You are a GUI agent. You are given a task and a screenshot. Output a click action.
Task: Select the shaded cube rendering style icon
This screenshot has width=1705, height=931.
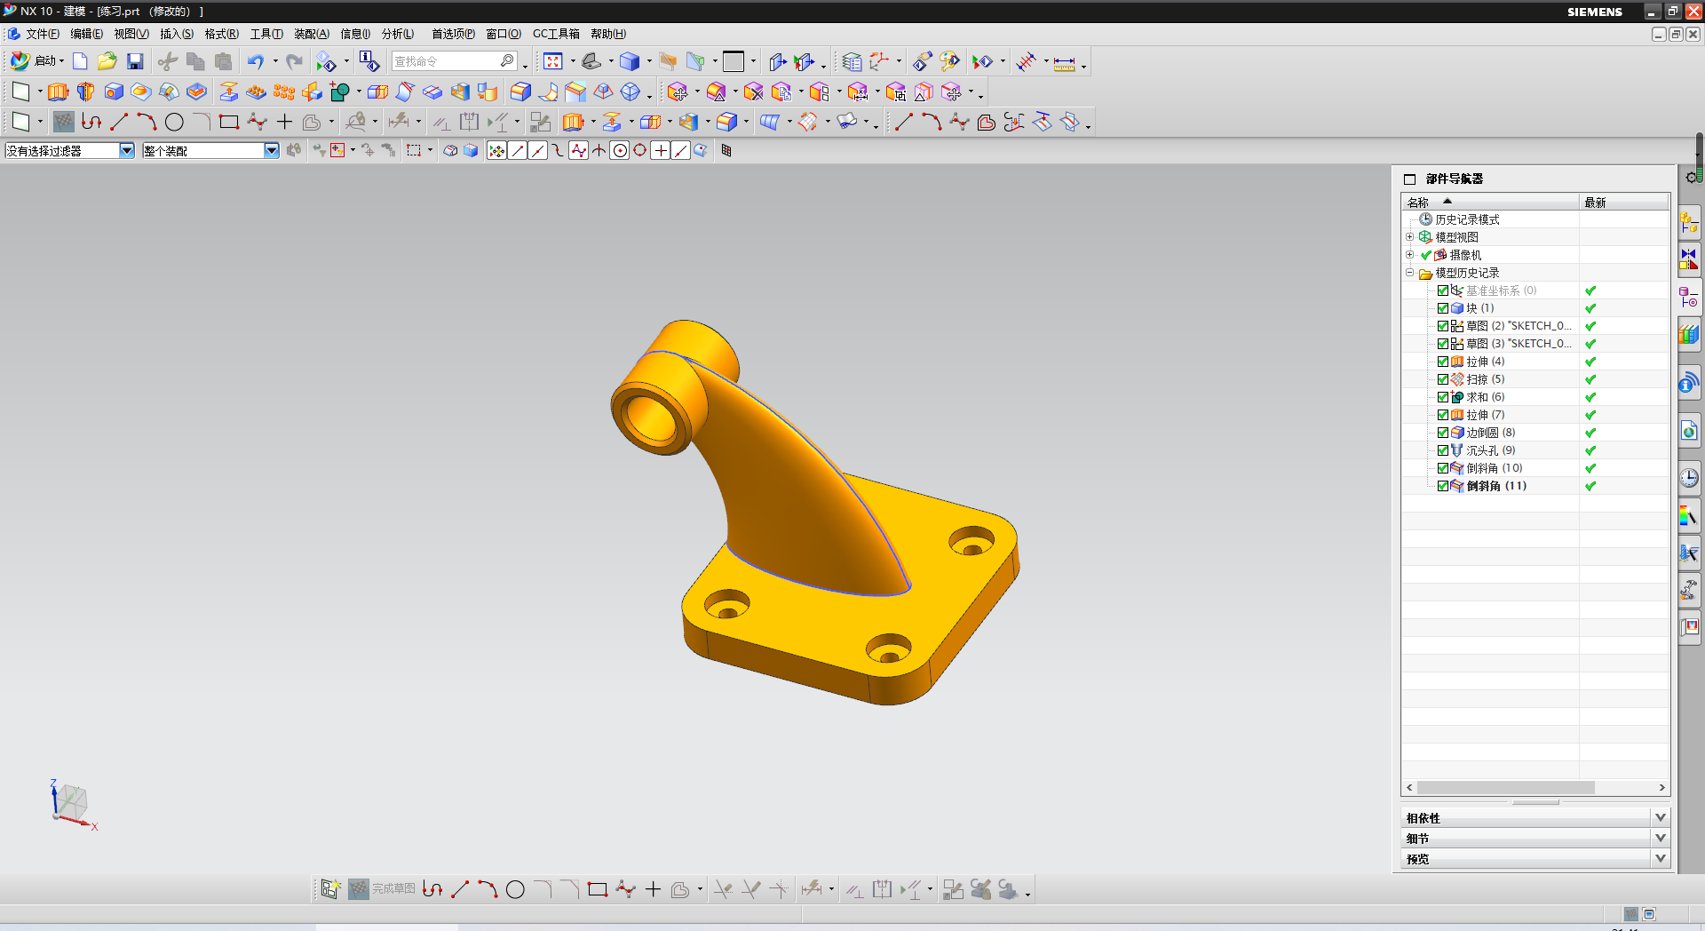[x=630, y=61]
